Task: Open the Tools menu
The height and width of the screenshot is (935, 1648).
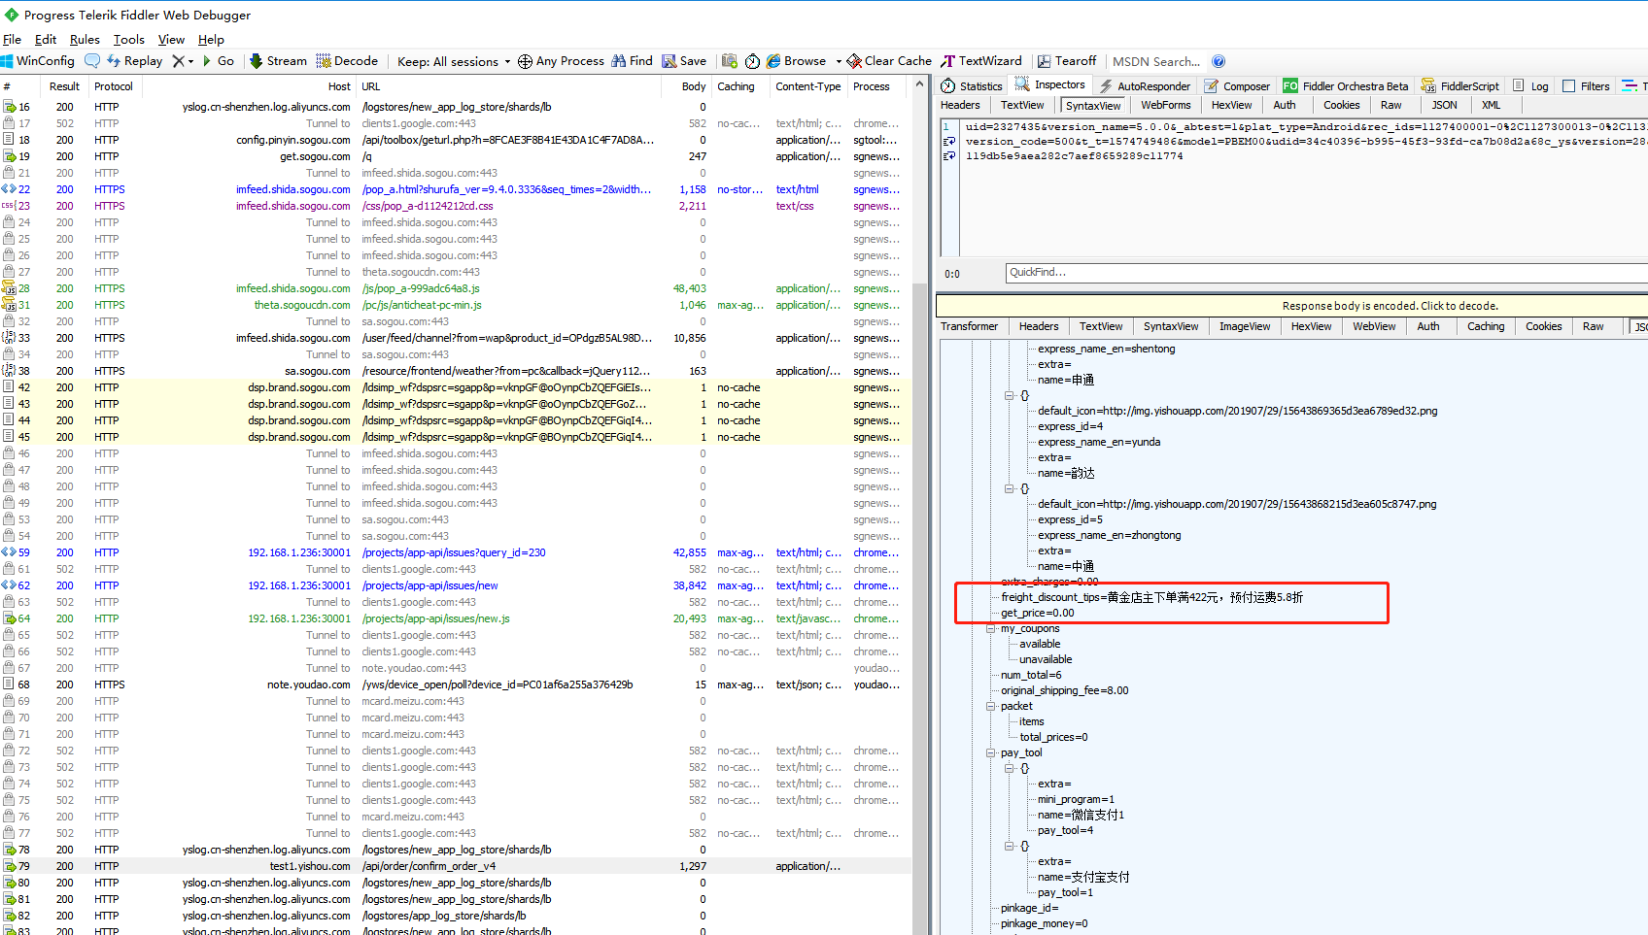Action: [x=128, y=39]
